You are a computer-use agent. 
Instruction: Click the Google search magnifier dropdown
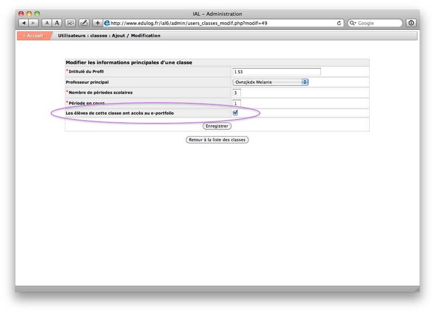coord(353,23)
